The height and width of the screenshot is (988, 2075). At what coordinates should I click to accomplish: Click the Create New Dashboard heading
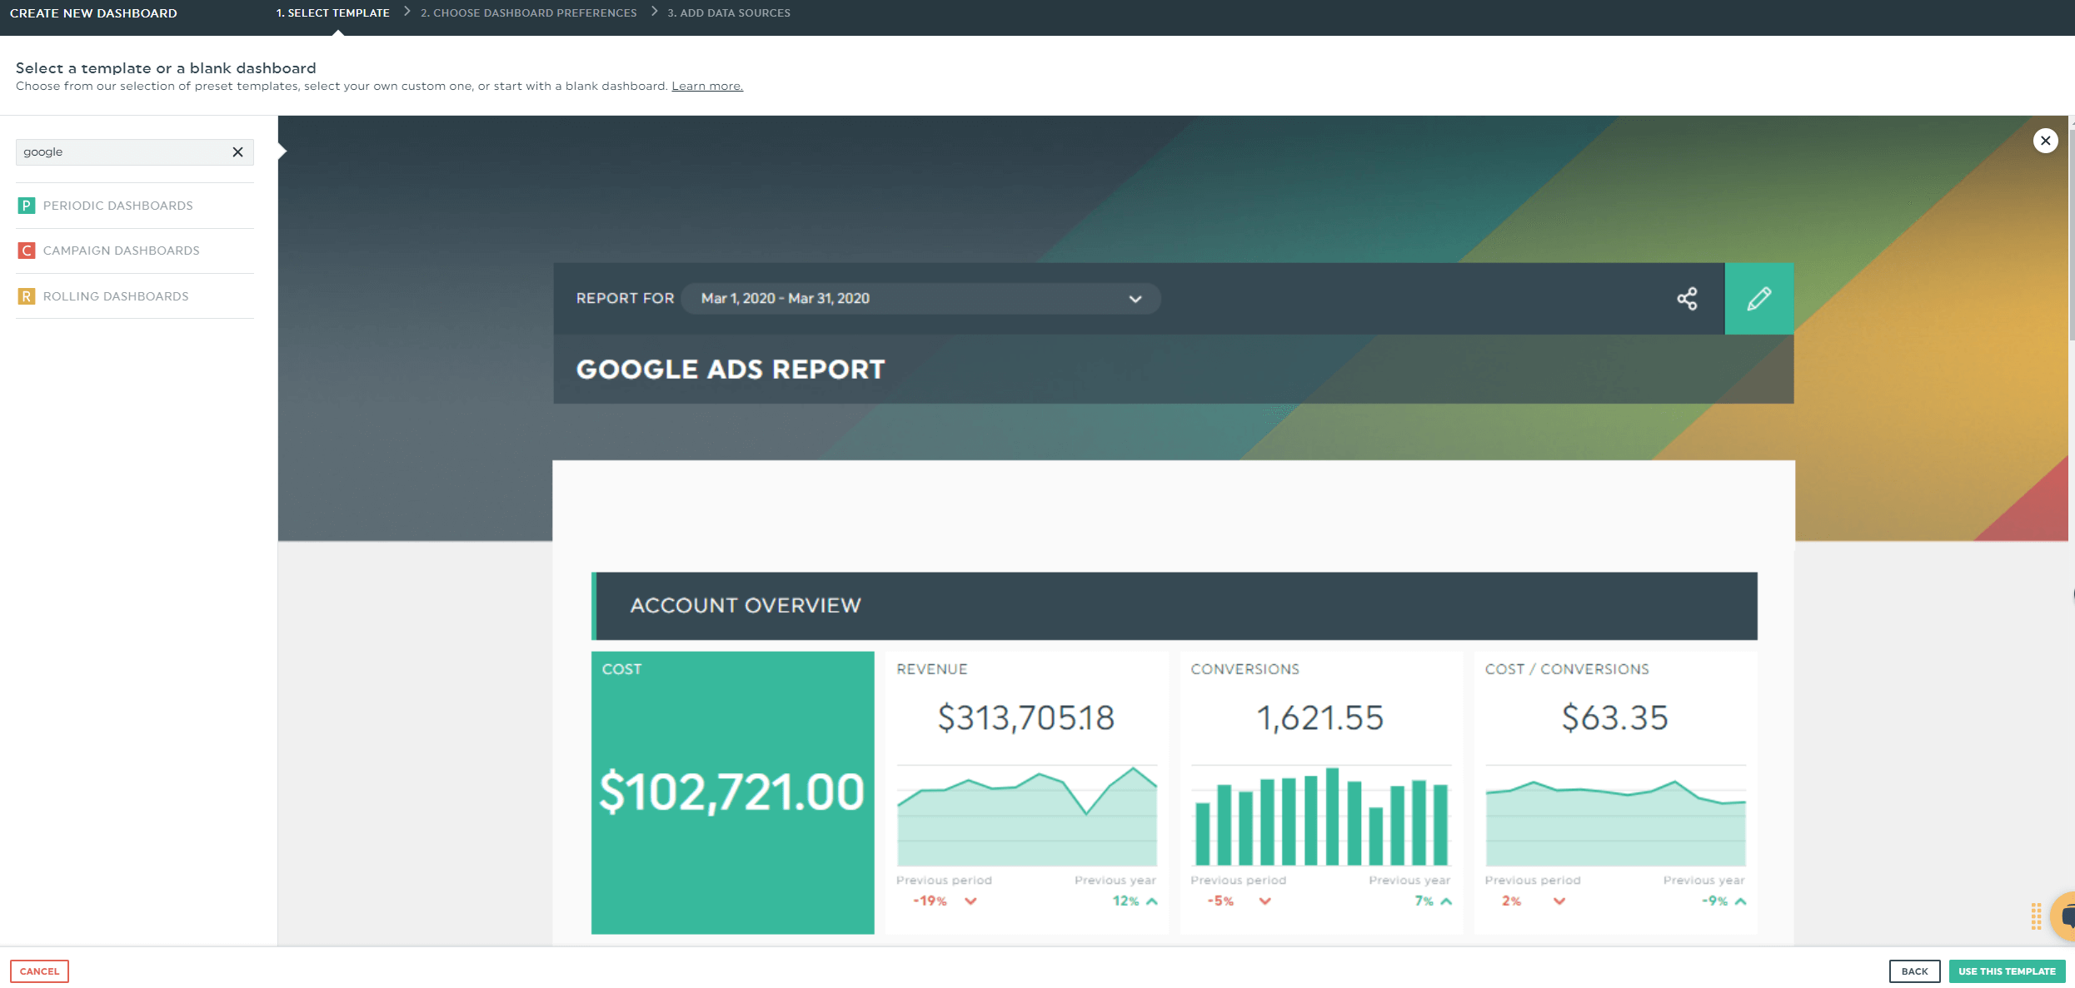click(x=93, y=13)
